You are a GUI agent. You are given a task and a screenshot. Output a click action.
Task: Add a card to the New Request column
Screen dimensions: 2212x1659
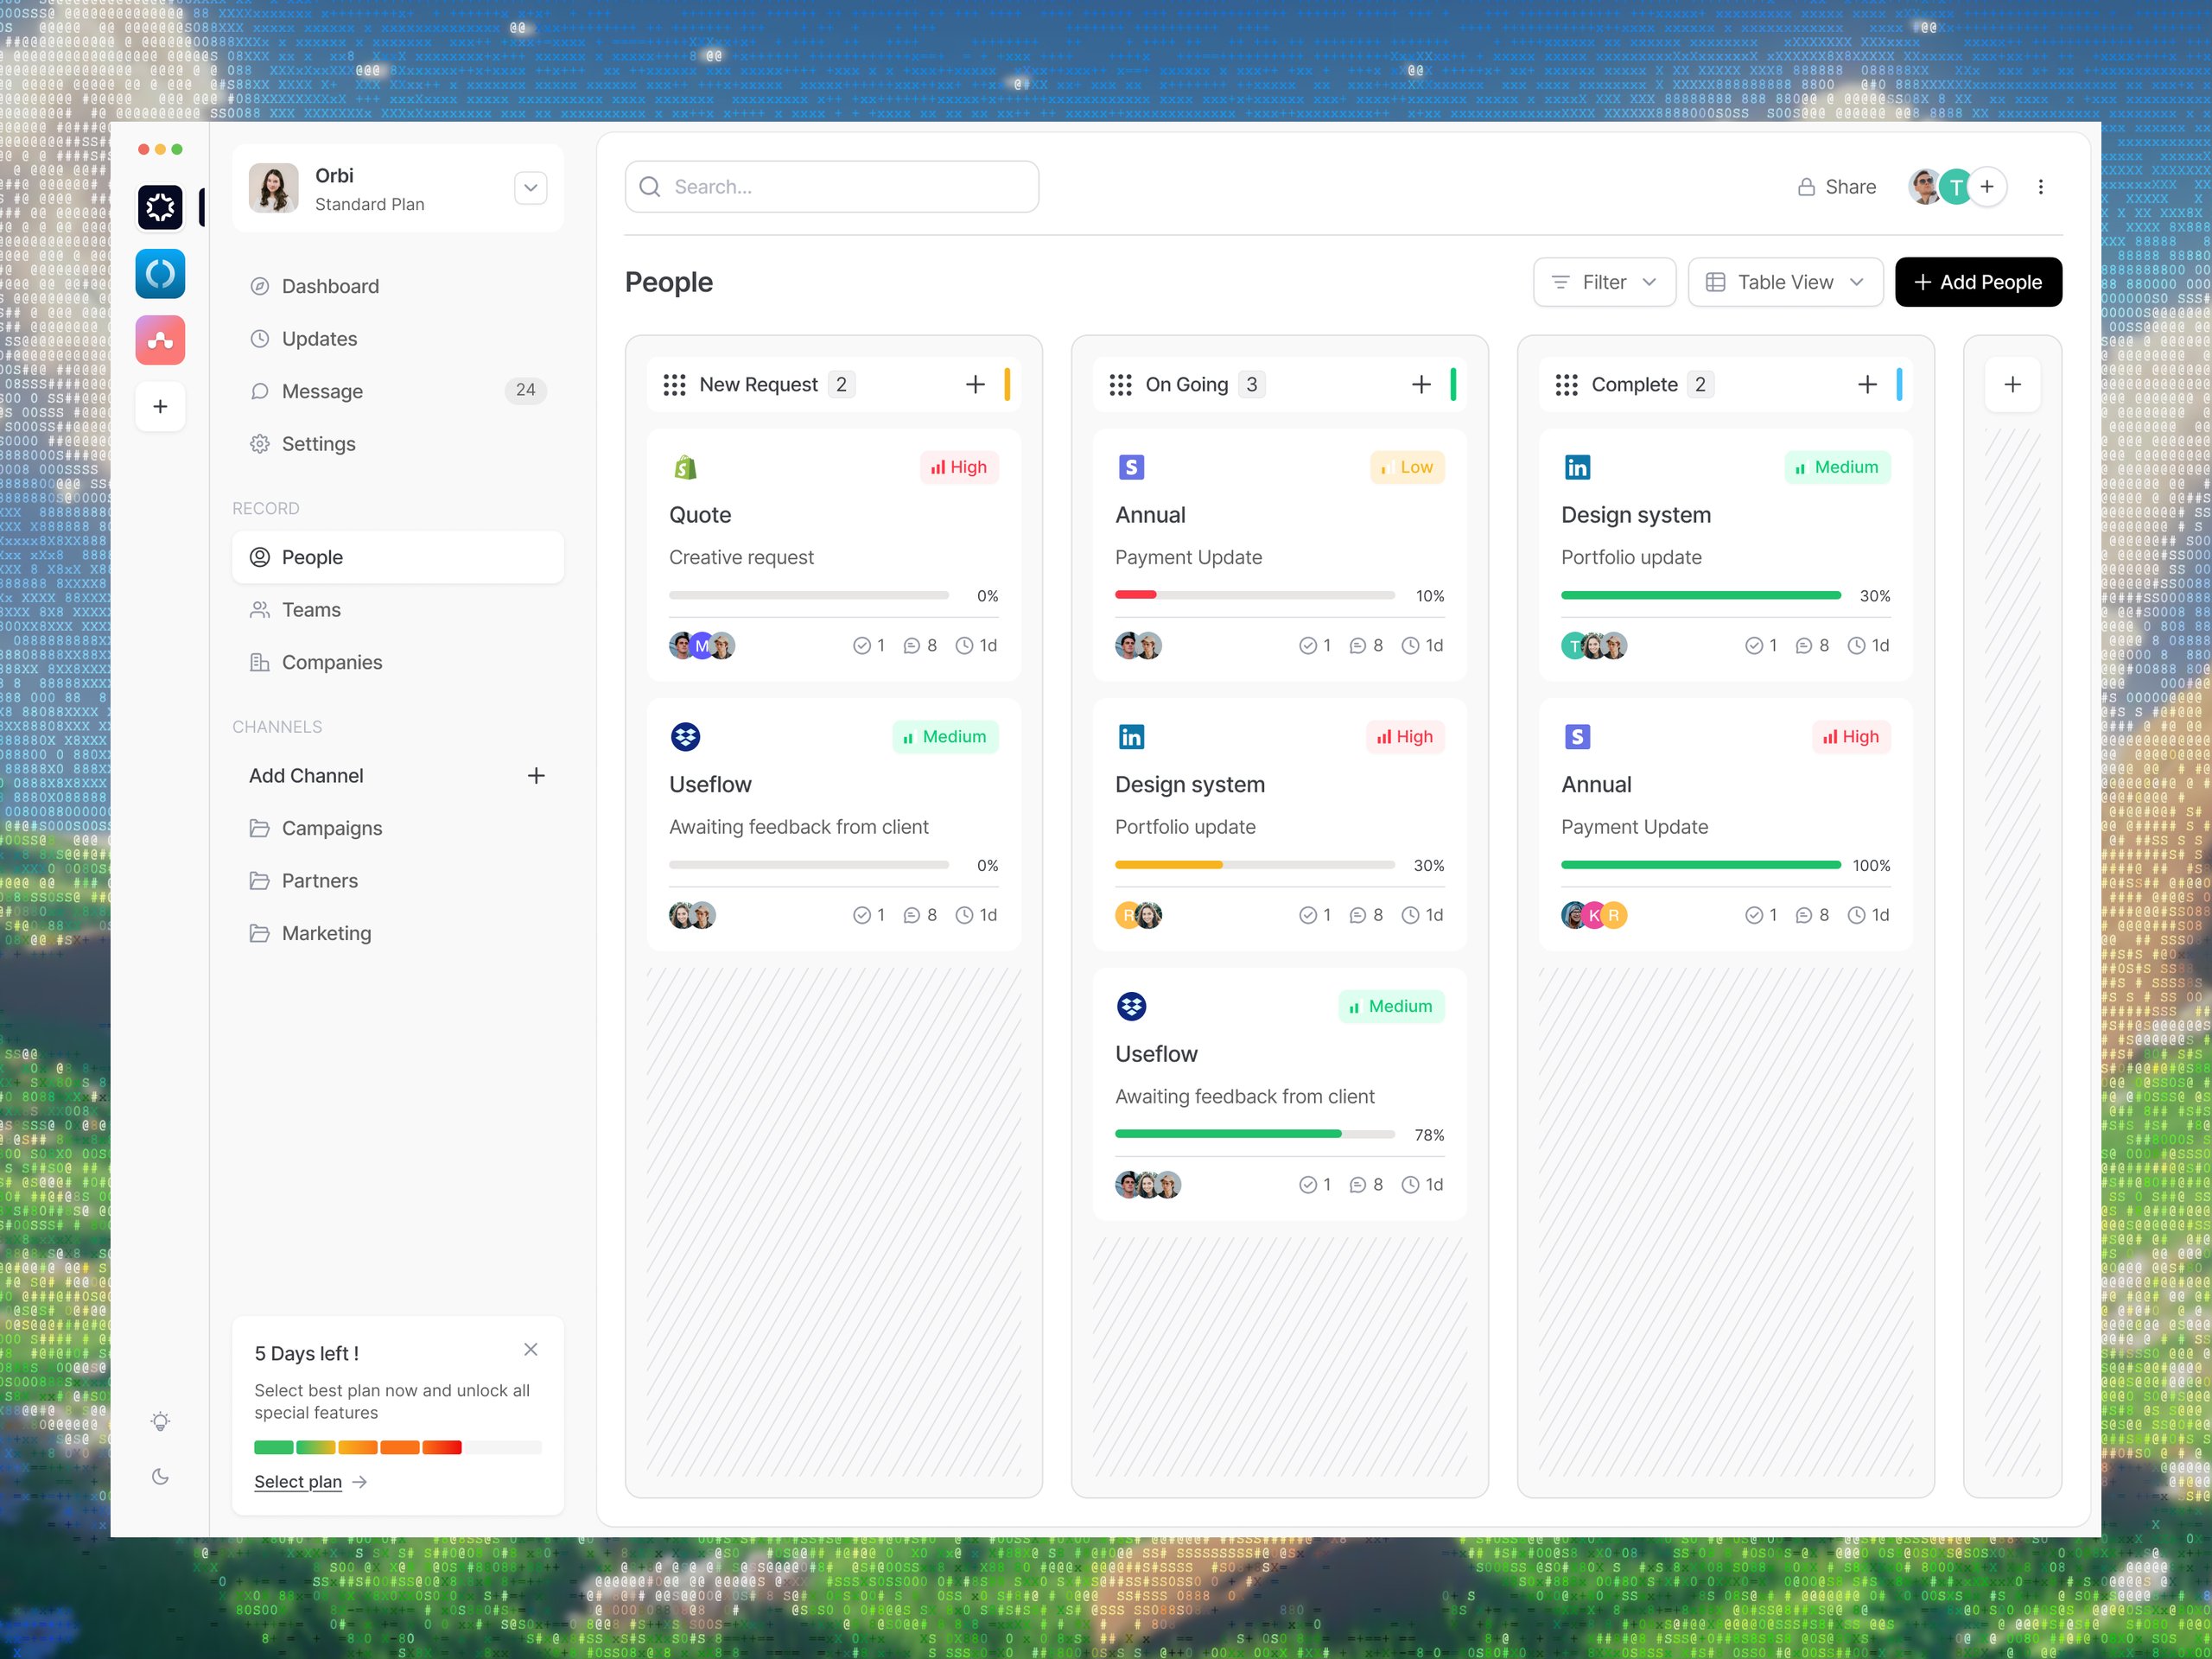pos(975,385)
